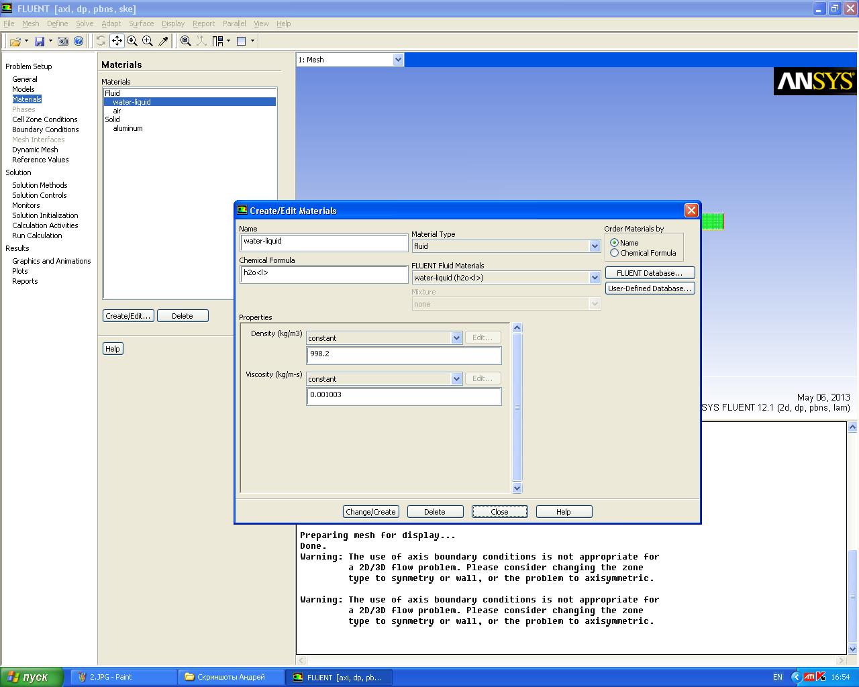Click the Windows start button

click(x=32, y=677)
